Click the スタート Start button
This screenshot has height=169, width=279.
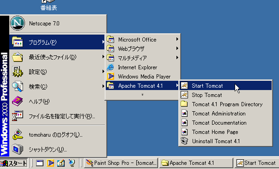pyautogui.click(x=14, y=163)
